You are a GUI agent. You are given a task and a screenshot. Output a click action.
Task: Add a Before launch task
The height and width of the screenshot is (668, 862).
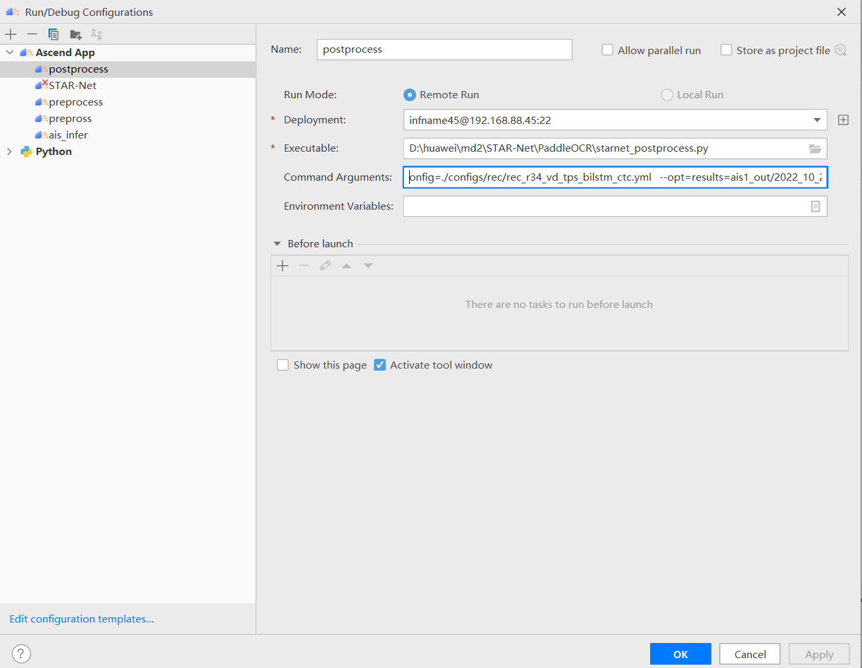click(x=282, y=266)
